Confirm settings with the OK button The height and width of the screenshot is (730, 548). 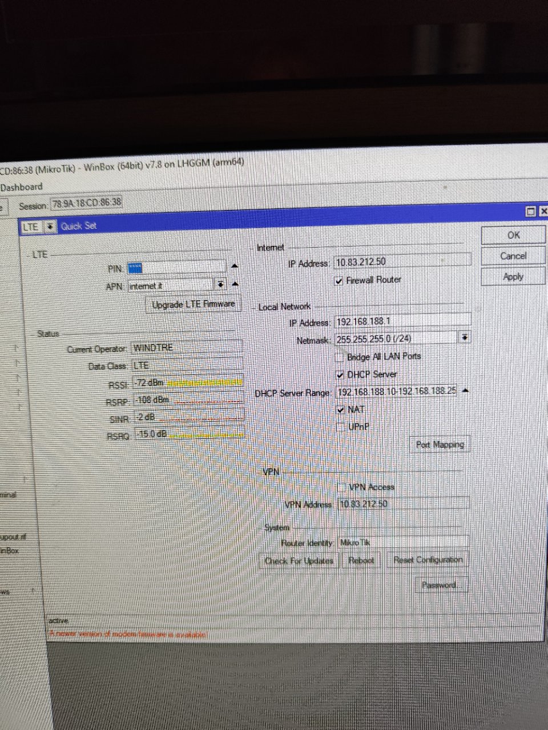513,235
